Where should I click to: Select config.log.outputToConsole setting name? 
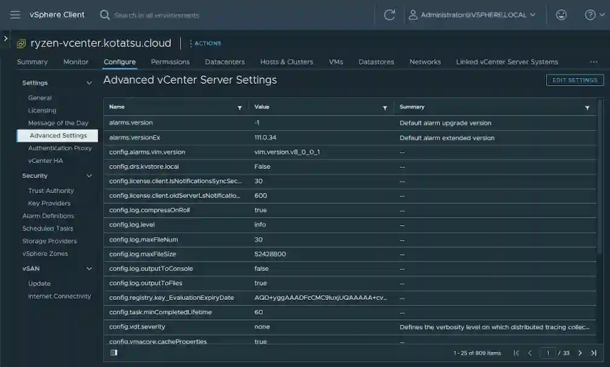tap(151, 269)
